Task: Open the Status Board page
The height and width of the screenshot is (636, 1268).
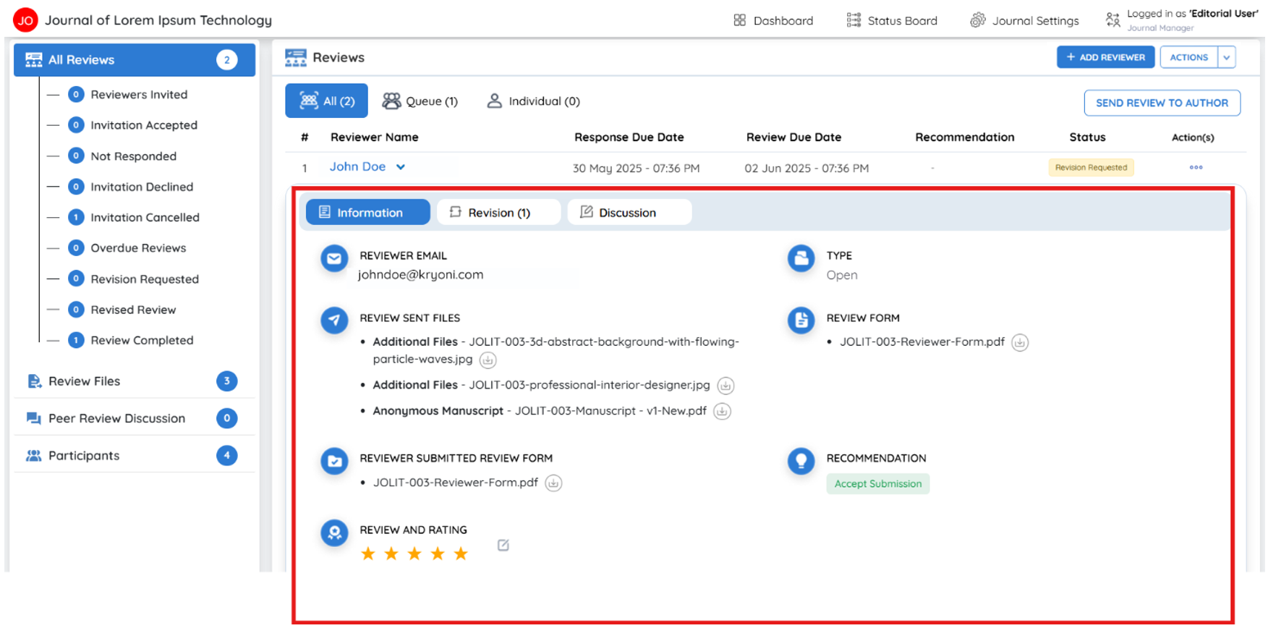Action: [x=892, y=20]
